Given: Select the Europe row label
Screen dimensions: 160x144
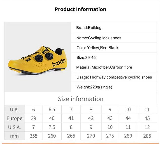Looking at the screenshot, I should point(14,118).
